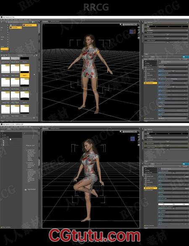189x246 pixels.
Task: Select yellow Tone Mapping item in bottom window's settings list
Action: coord(150,188)
